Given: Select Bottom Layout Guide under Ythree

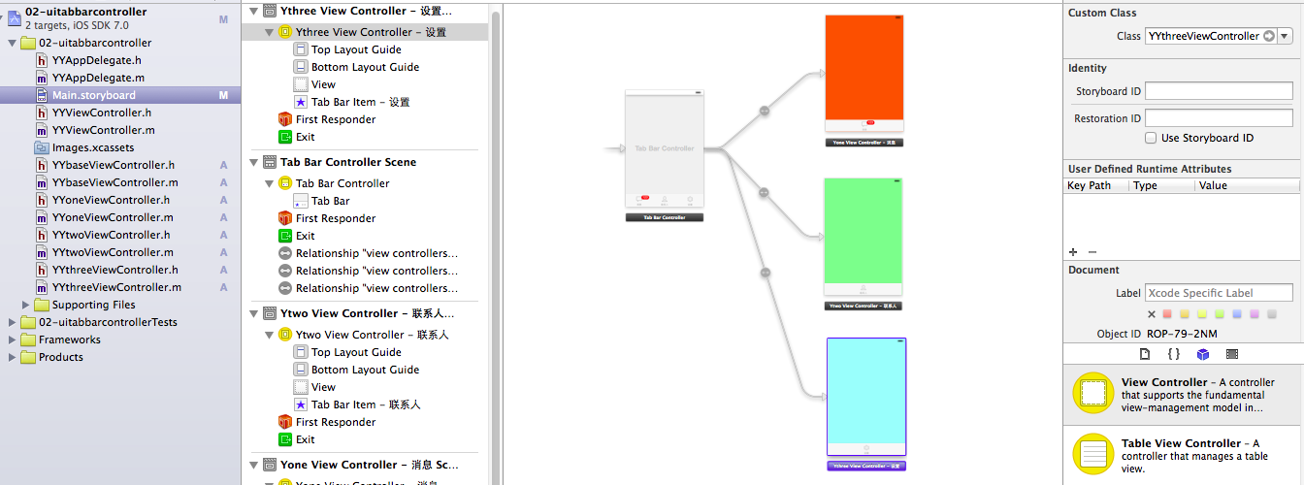Looking at the screenshot, I should click(x=365, y=67).
